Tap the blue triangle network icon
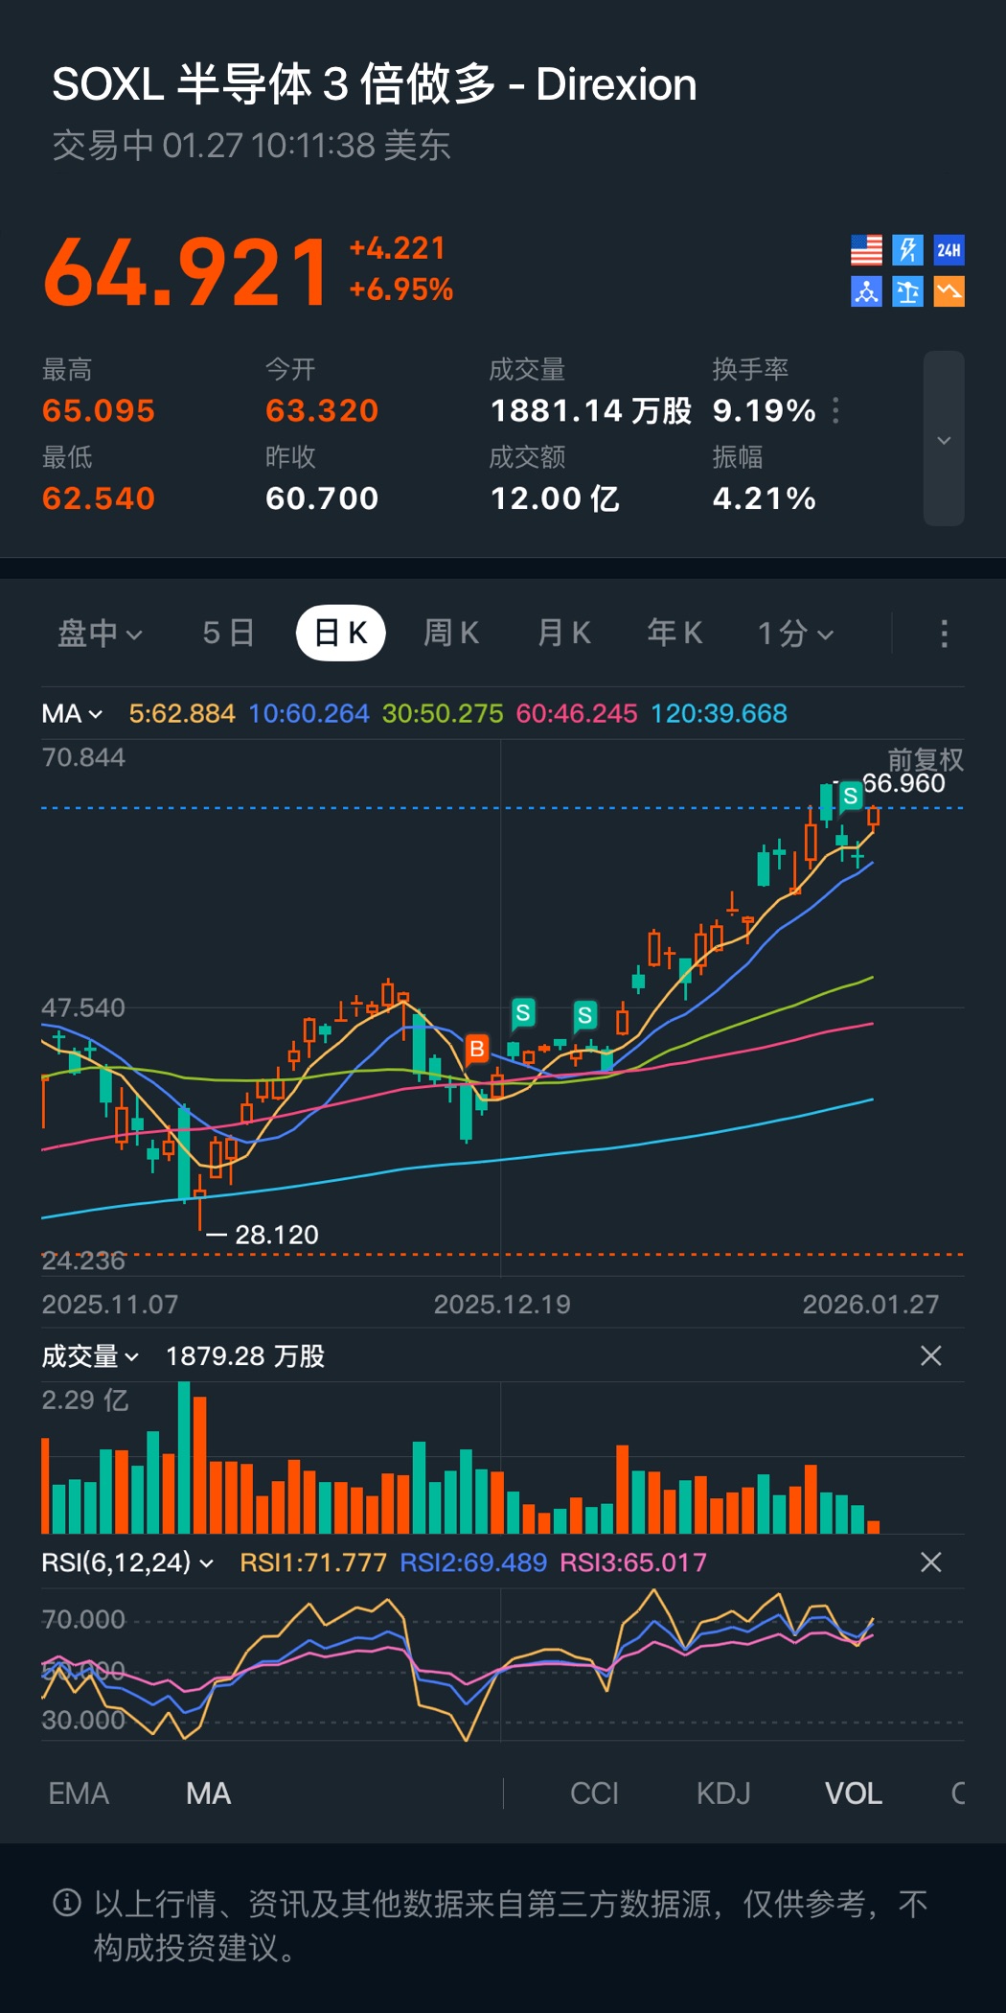Screen dimensions: 1006x2013 [866, 291]
